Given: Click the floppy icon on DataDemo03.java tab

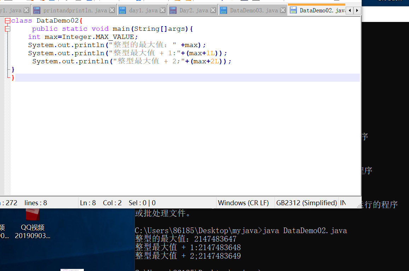Looking at the screenshot, I should pyautogui.click(x=224, y=10).
